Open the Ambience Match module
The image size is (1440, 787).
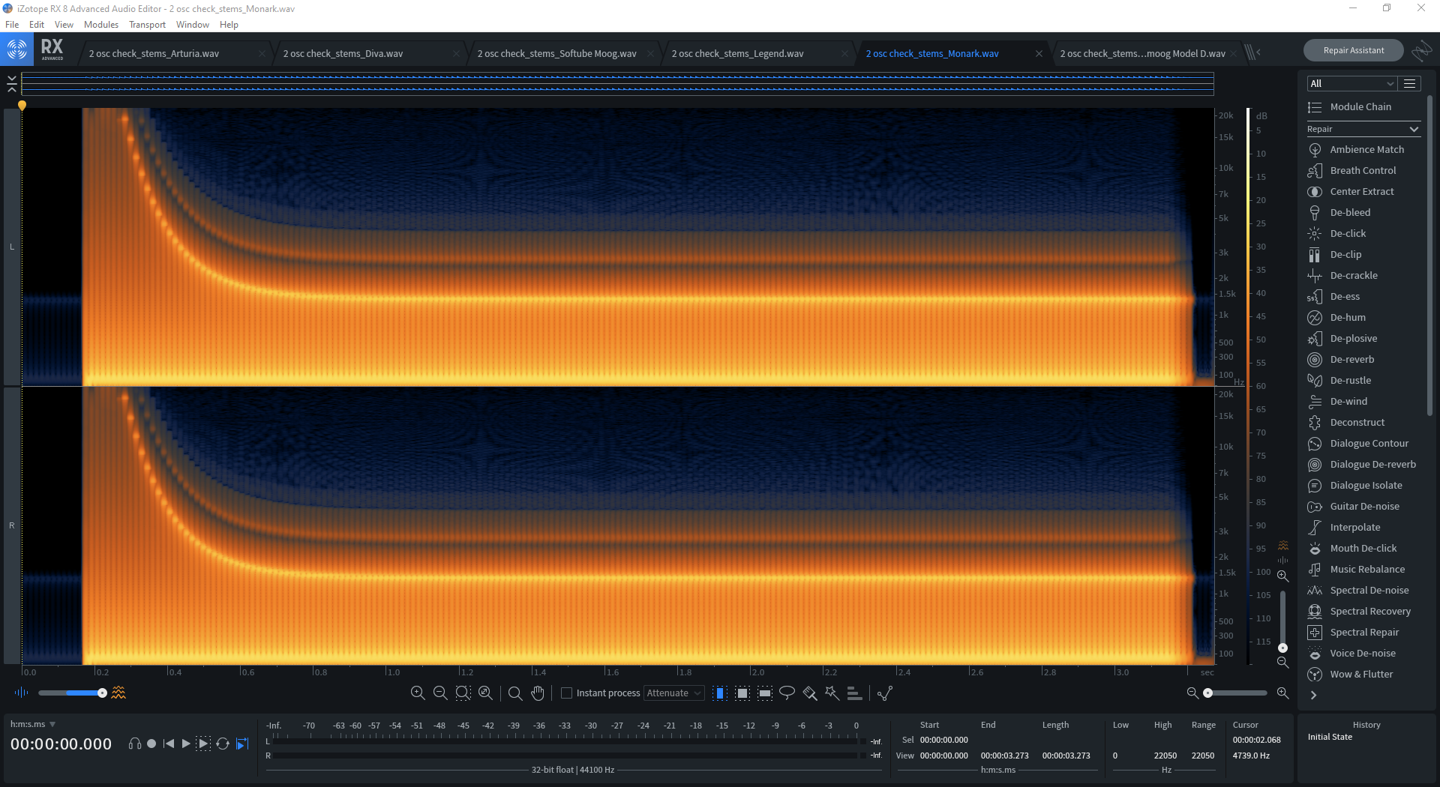click(1356, 150)
